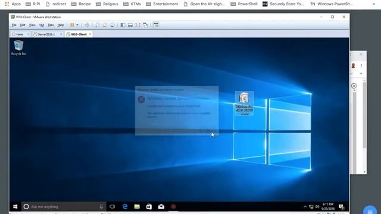This screenshot has height=214, width=381.
Task: Click the Open the Air bookmark
Action: coord(204,4)
